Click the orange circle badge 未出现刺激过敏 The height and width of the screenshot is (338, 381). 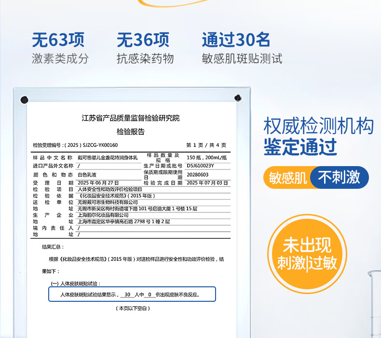tap(307, 254)
